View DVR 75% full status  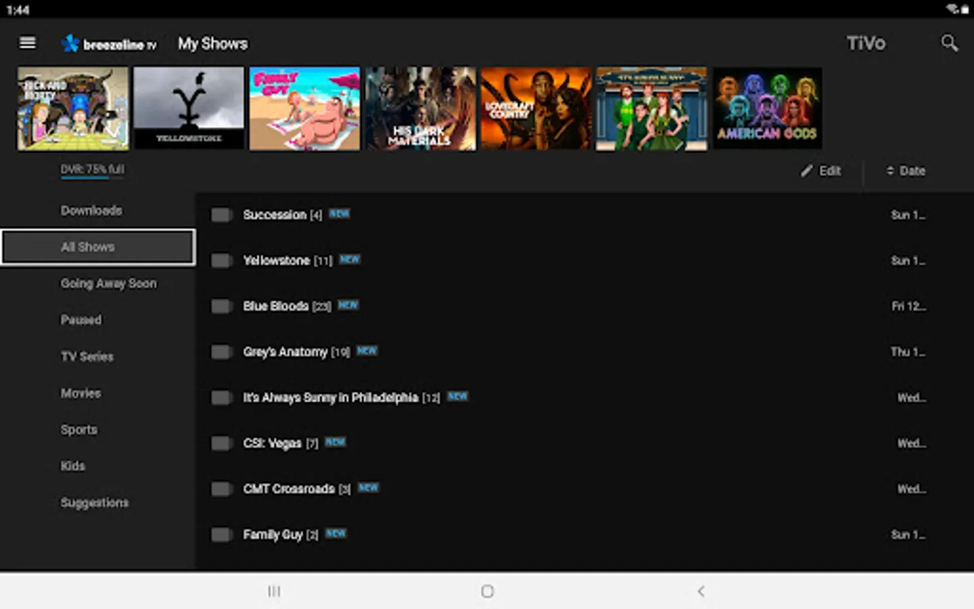click(x=93, y=170)
